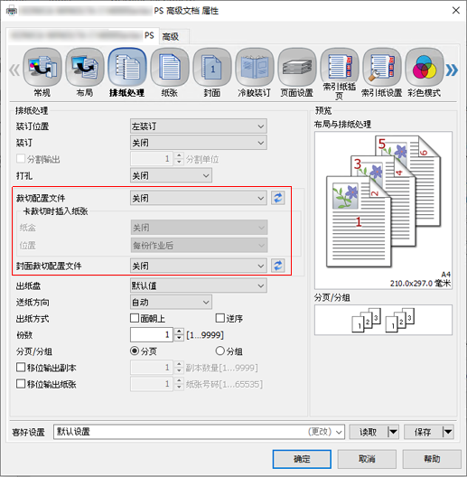Show more categories with right double-arrow

pos(452,70)
